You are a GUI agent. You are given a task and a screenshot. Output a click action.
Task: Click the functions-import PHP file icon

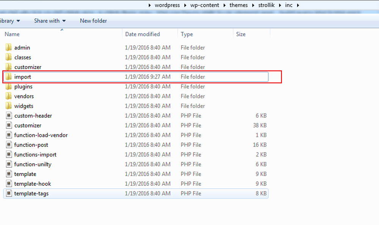pyautogui.click(x=9, y=154)
